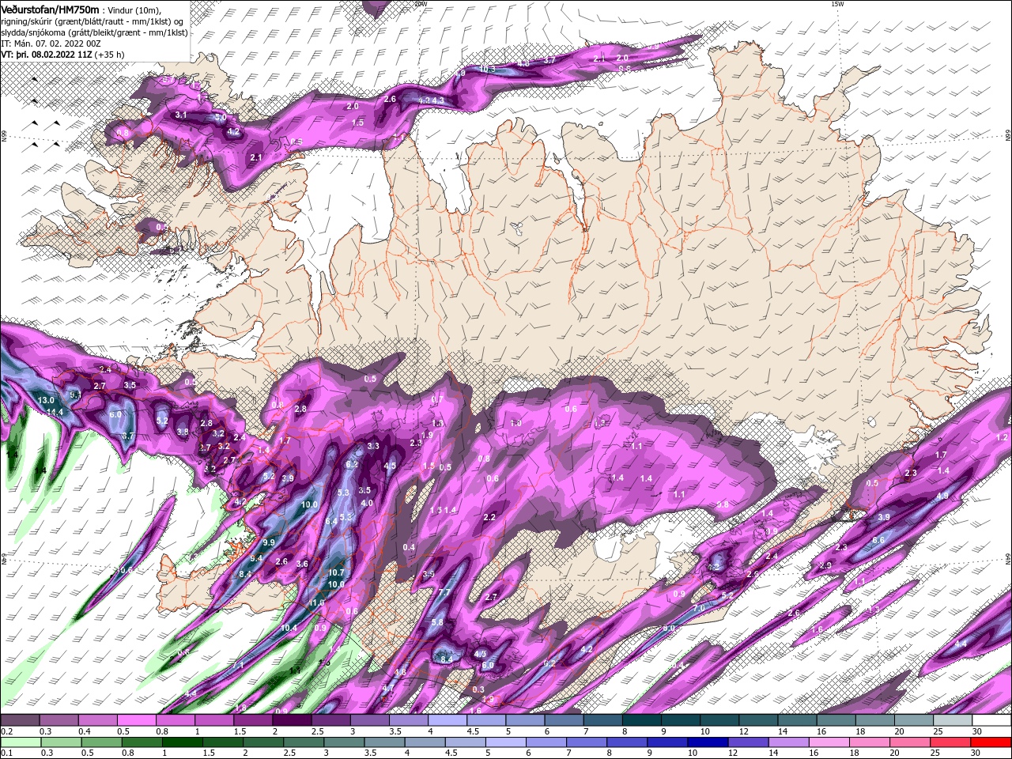
Task: Click the 10.3 value in the northern band
Action: click(x=487, y=69)
